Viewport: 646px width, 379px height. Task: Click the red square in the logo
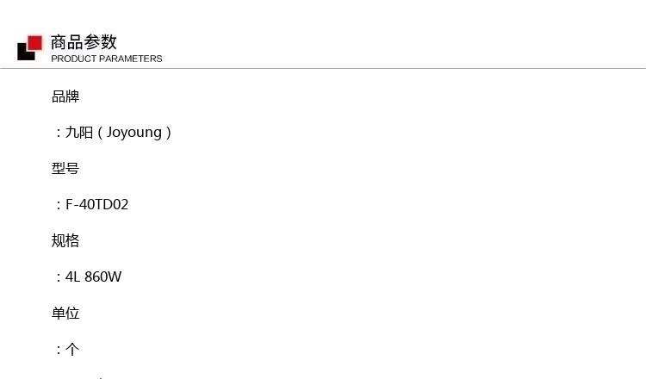(x=34, y=43)
